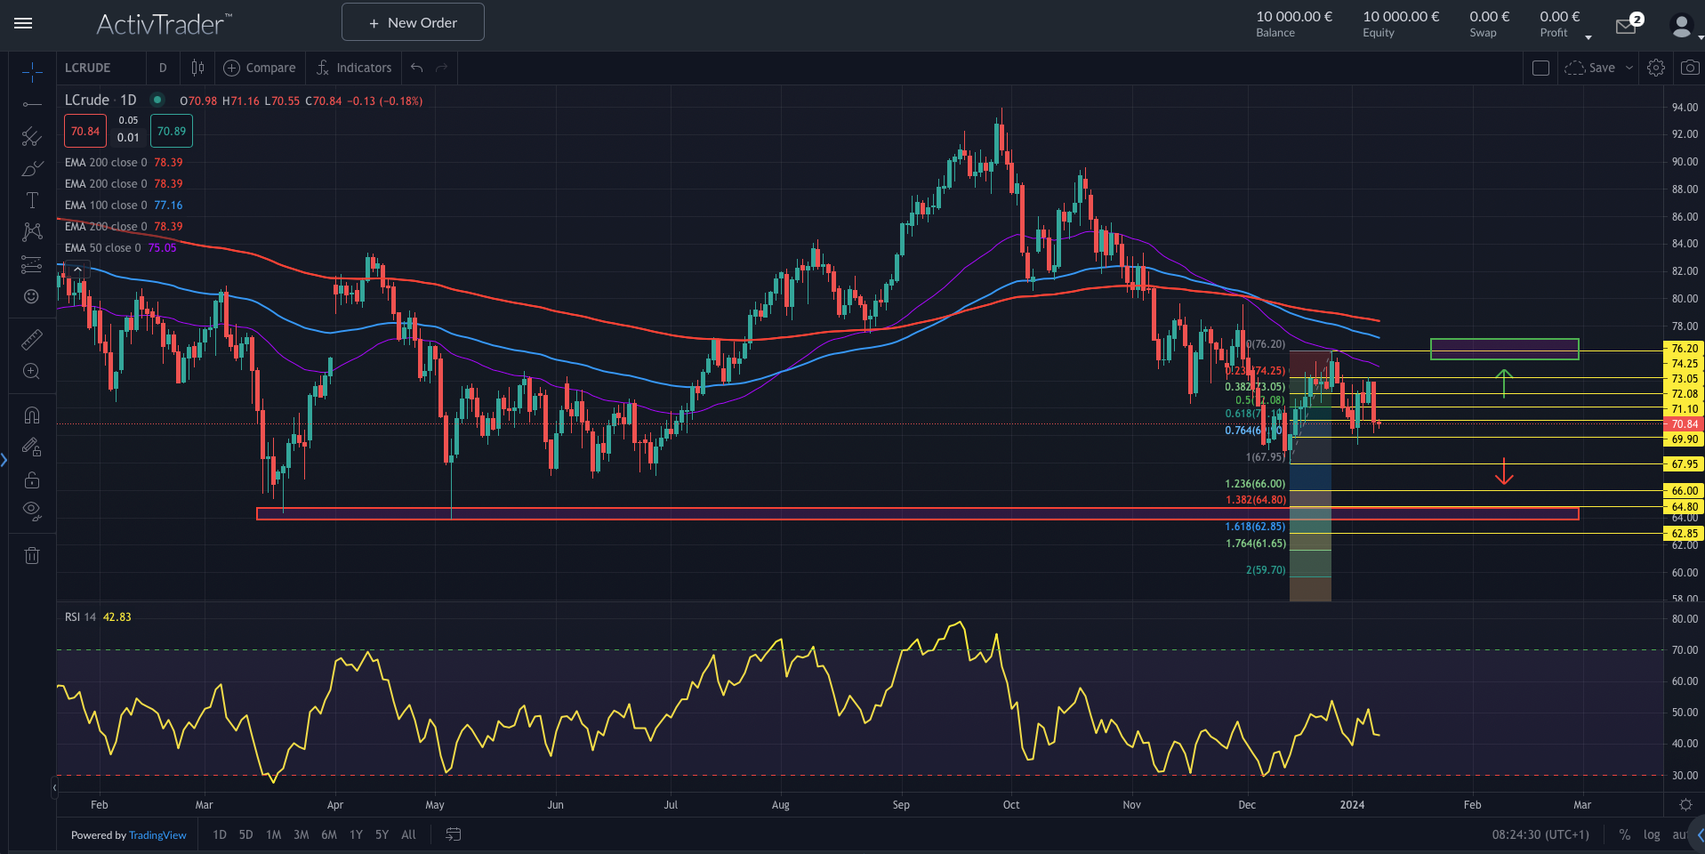This screenshot has height=854, width=1705.
Task: Open the D interval selector
Action: coord(163,68)
